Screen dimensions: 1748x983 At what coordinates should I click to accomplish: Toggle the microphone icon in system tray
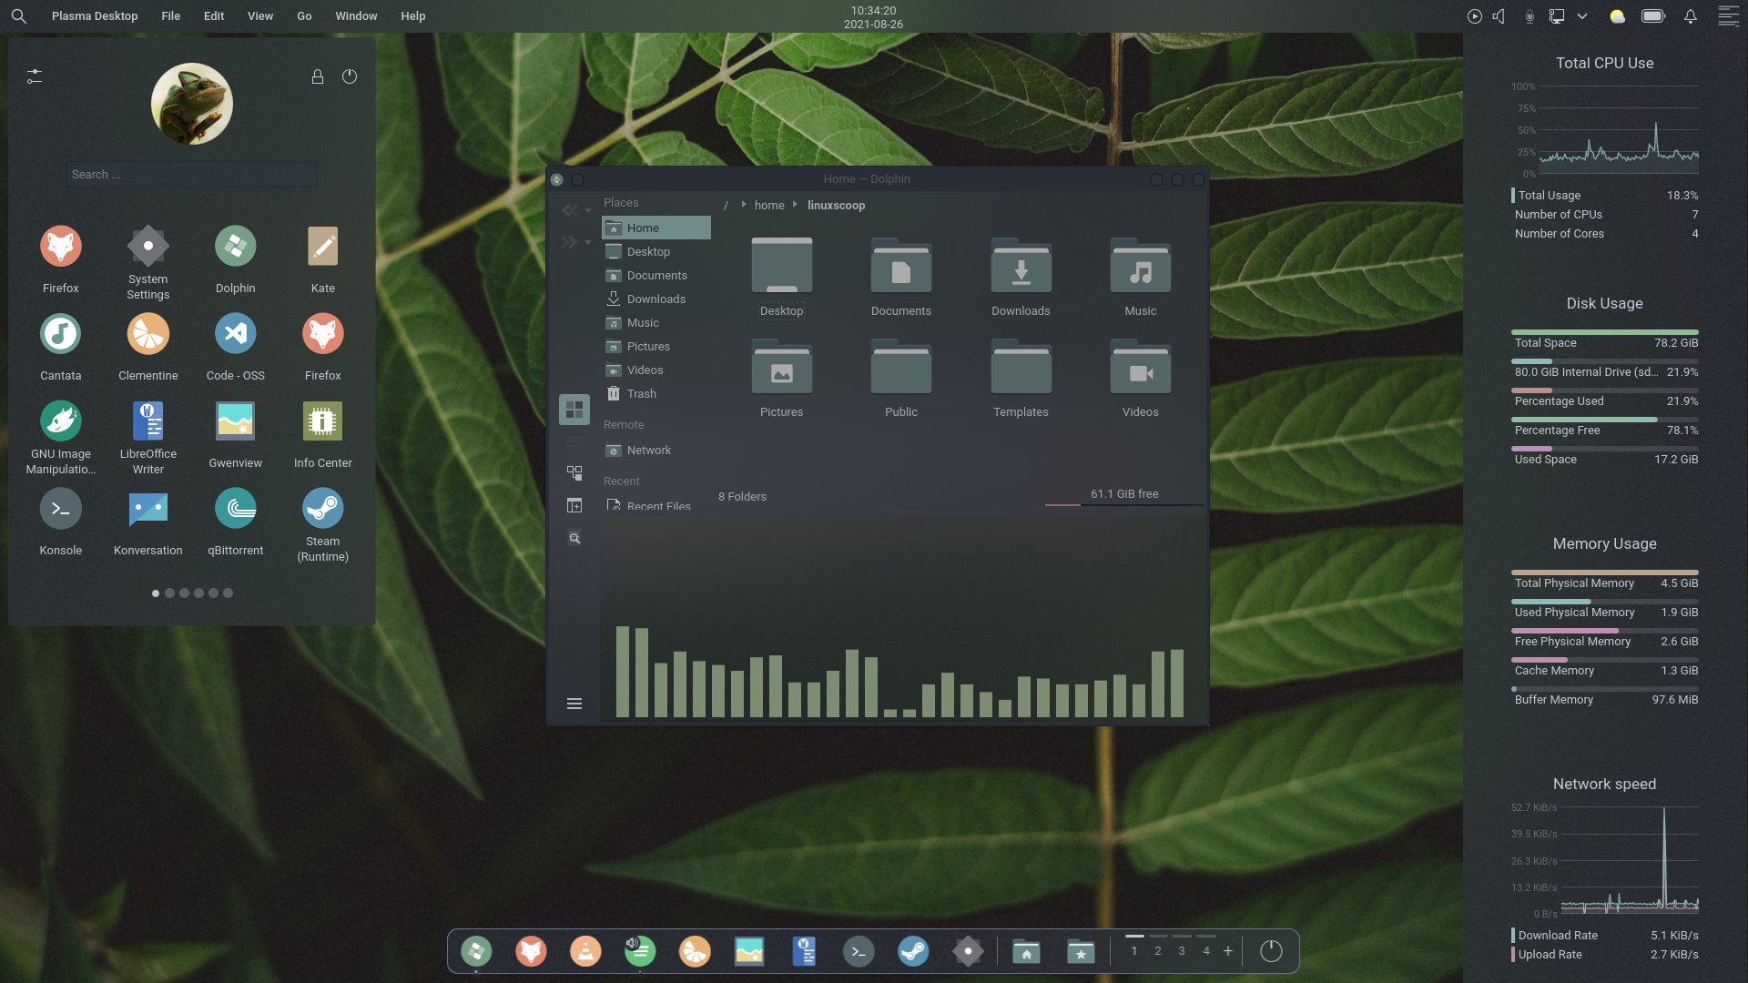click(1529, 16)
